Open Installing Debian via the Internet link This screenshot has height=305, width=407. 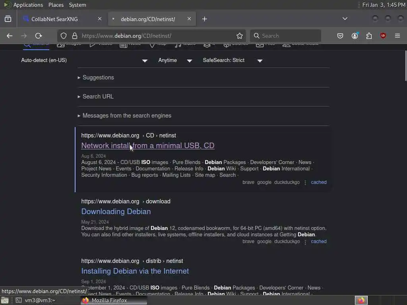135,271
